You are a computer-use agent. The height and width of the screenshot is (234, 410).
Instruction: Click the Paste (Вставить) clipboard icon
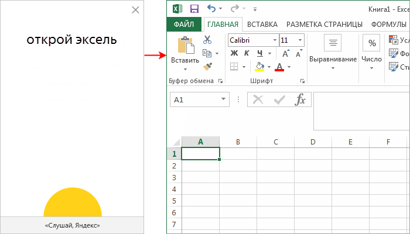point(185,47)
